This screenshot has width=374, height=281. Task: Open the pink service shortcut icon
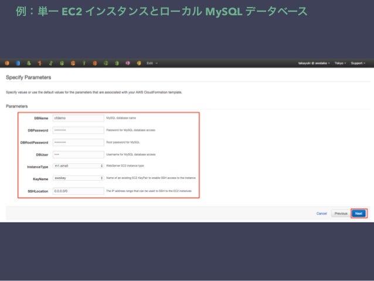(128, 63)
